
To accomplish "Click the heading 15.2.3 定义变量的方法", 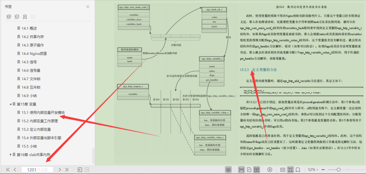I will point(258,70).
